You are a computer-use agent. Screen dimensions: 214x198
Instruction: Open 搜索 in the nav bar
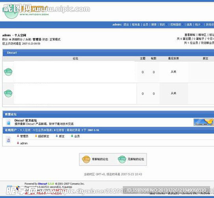pyautogui.click(x=154, y=25)
